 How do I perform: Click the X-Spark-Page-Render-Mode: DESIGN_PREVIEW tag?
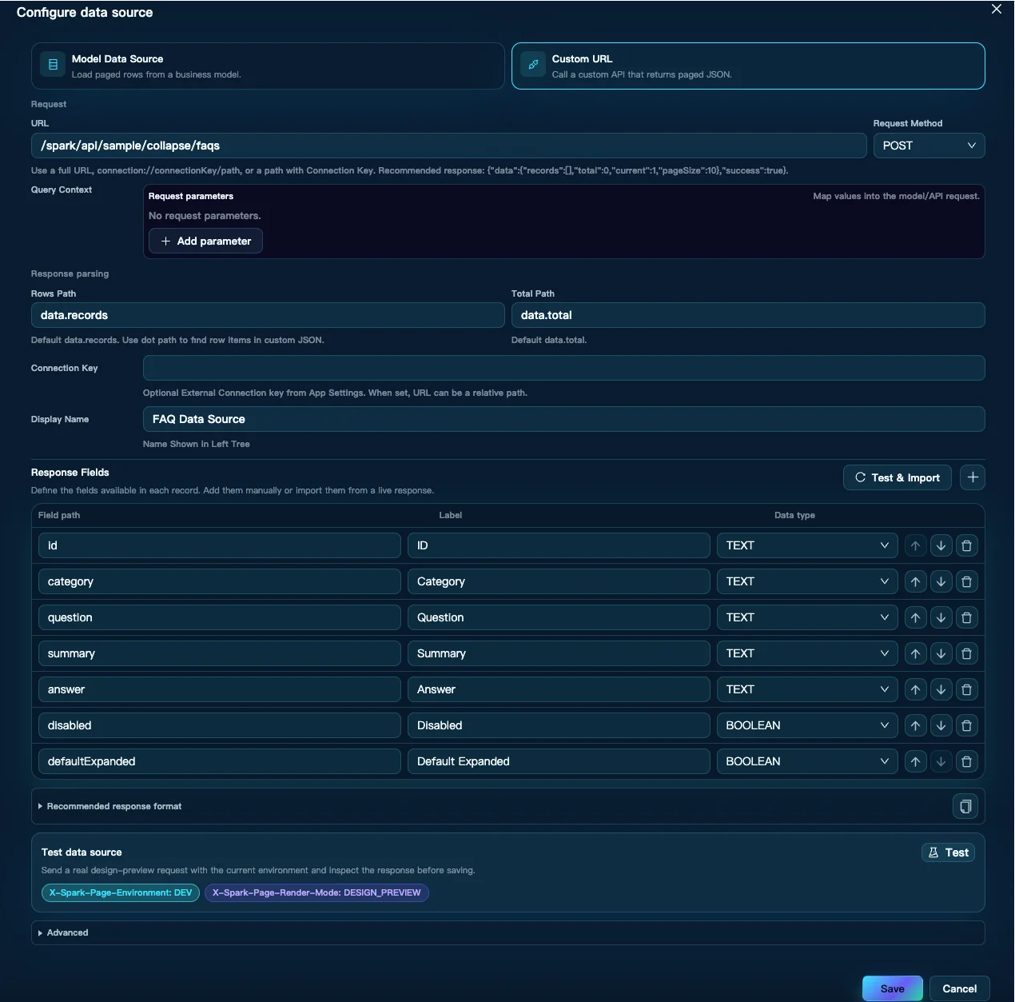point(316,892)
